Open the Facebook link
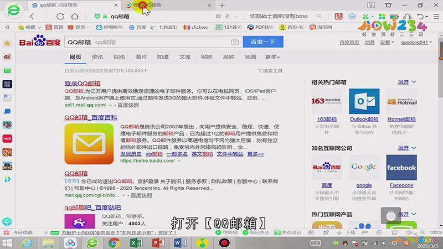Viewport: 443px width, 249px height. (x=401, y=185)
